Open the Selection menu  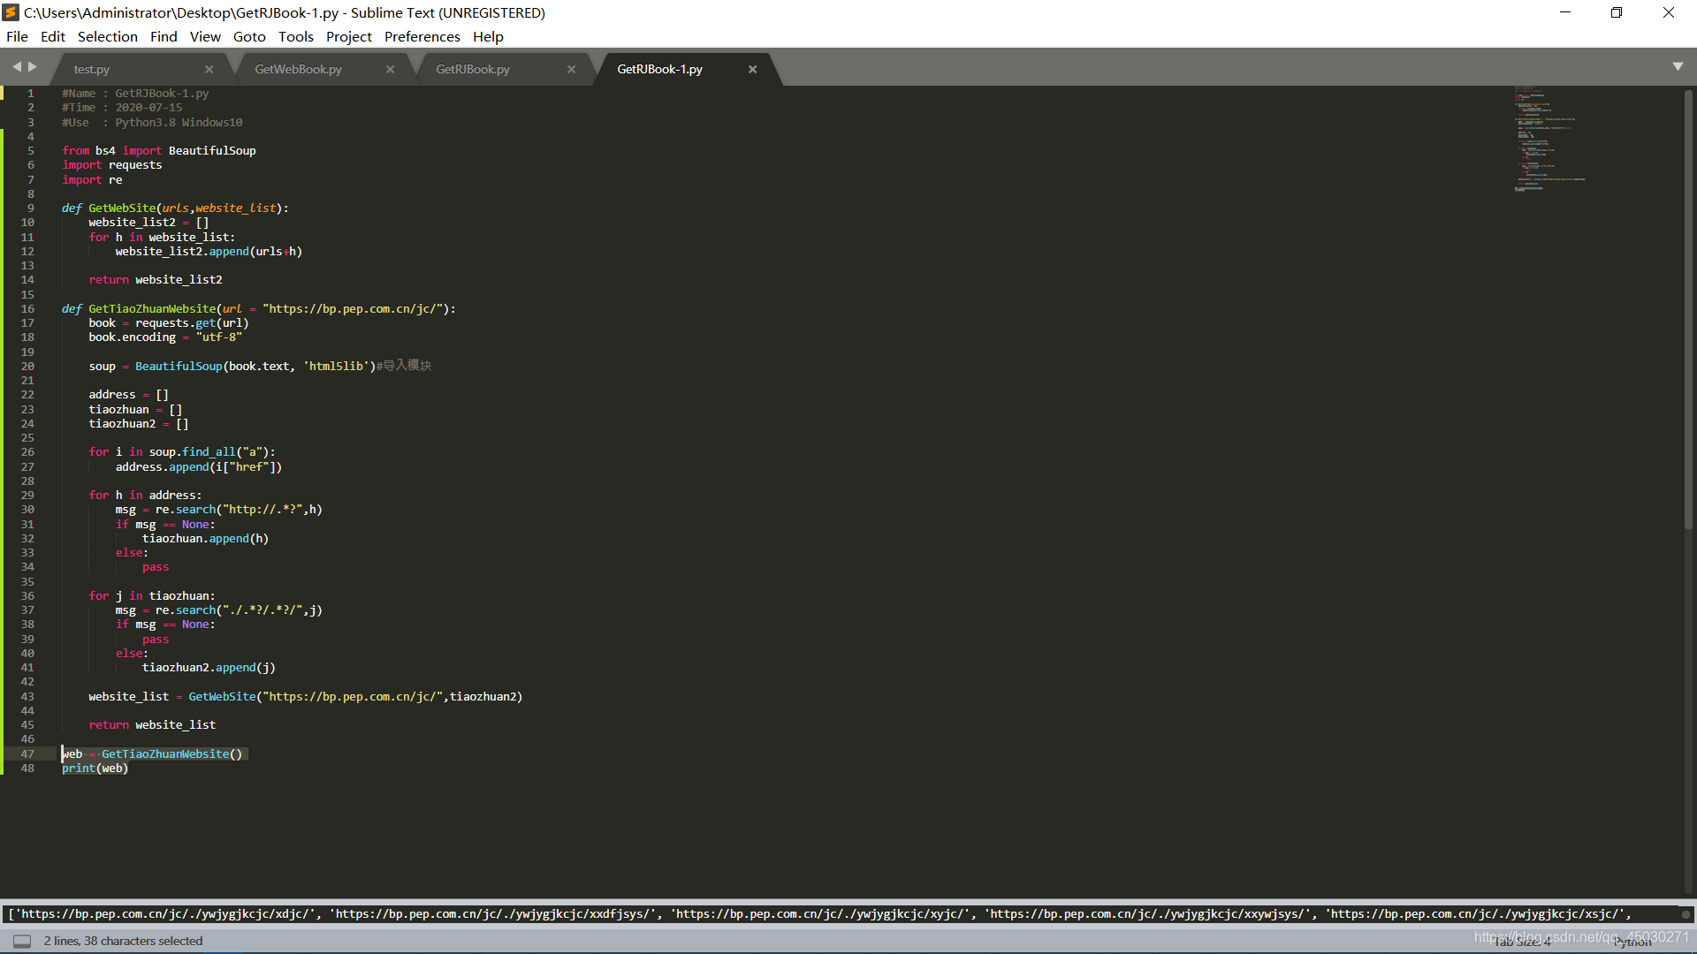pos(108,36)
